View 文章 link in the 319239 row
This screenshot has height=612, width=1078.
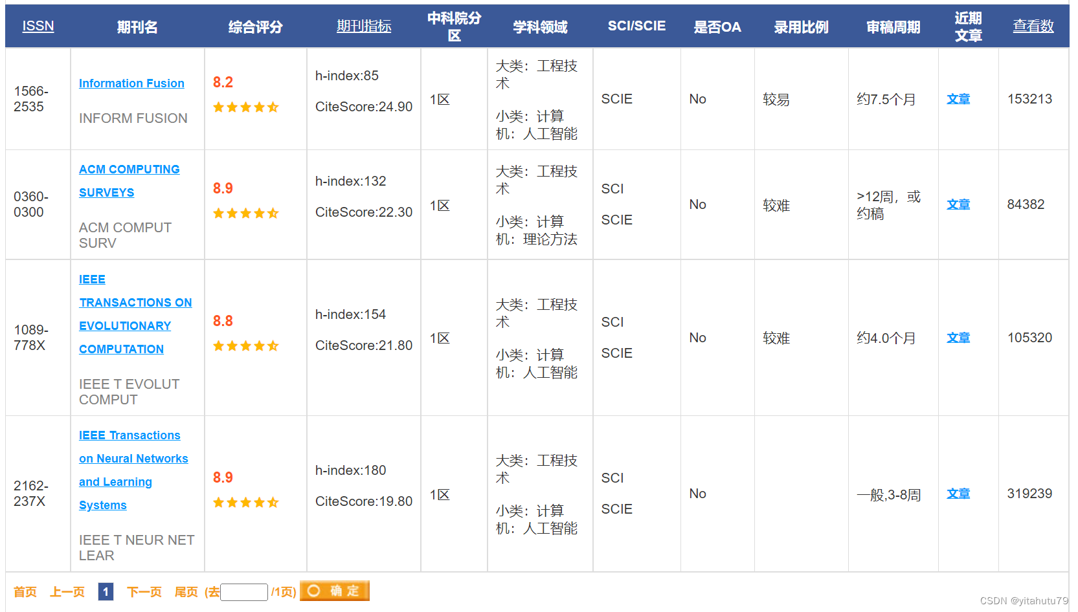click(x=958, y=494)
